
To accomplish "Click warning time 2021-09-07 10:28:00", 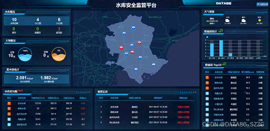I will coord(158,122).
